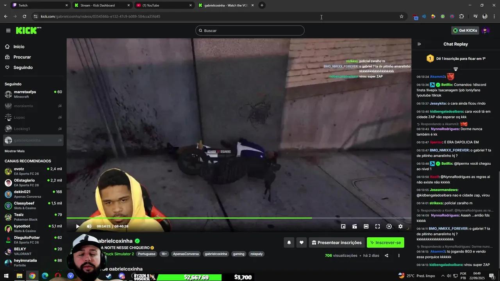The image size is (500, 281).
Task: Mute the video volume
Action: (x=89, y=226)
